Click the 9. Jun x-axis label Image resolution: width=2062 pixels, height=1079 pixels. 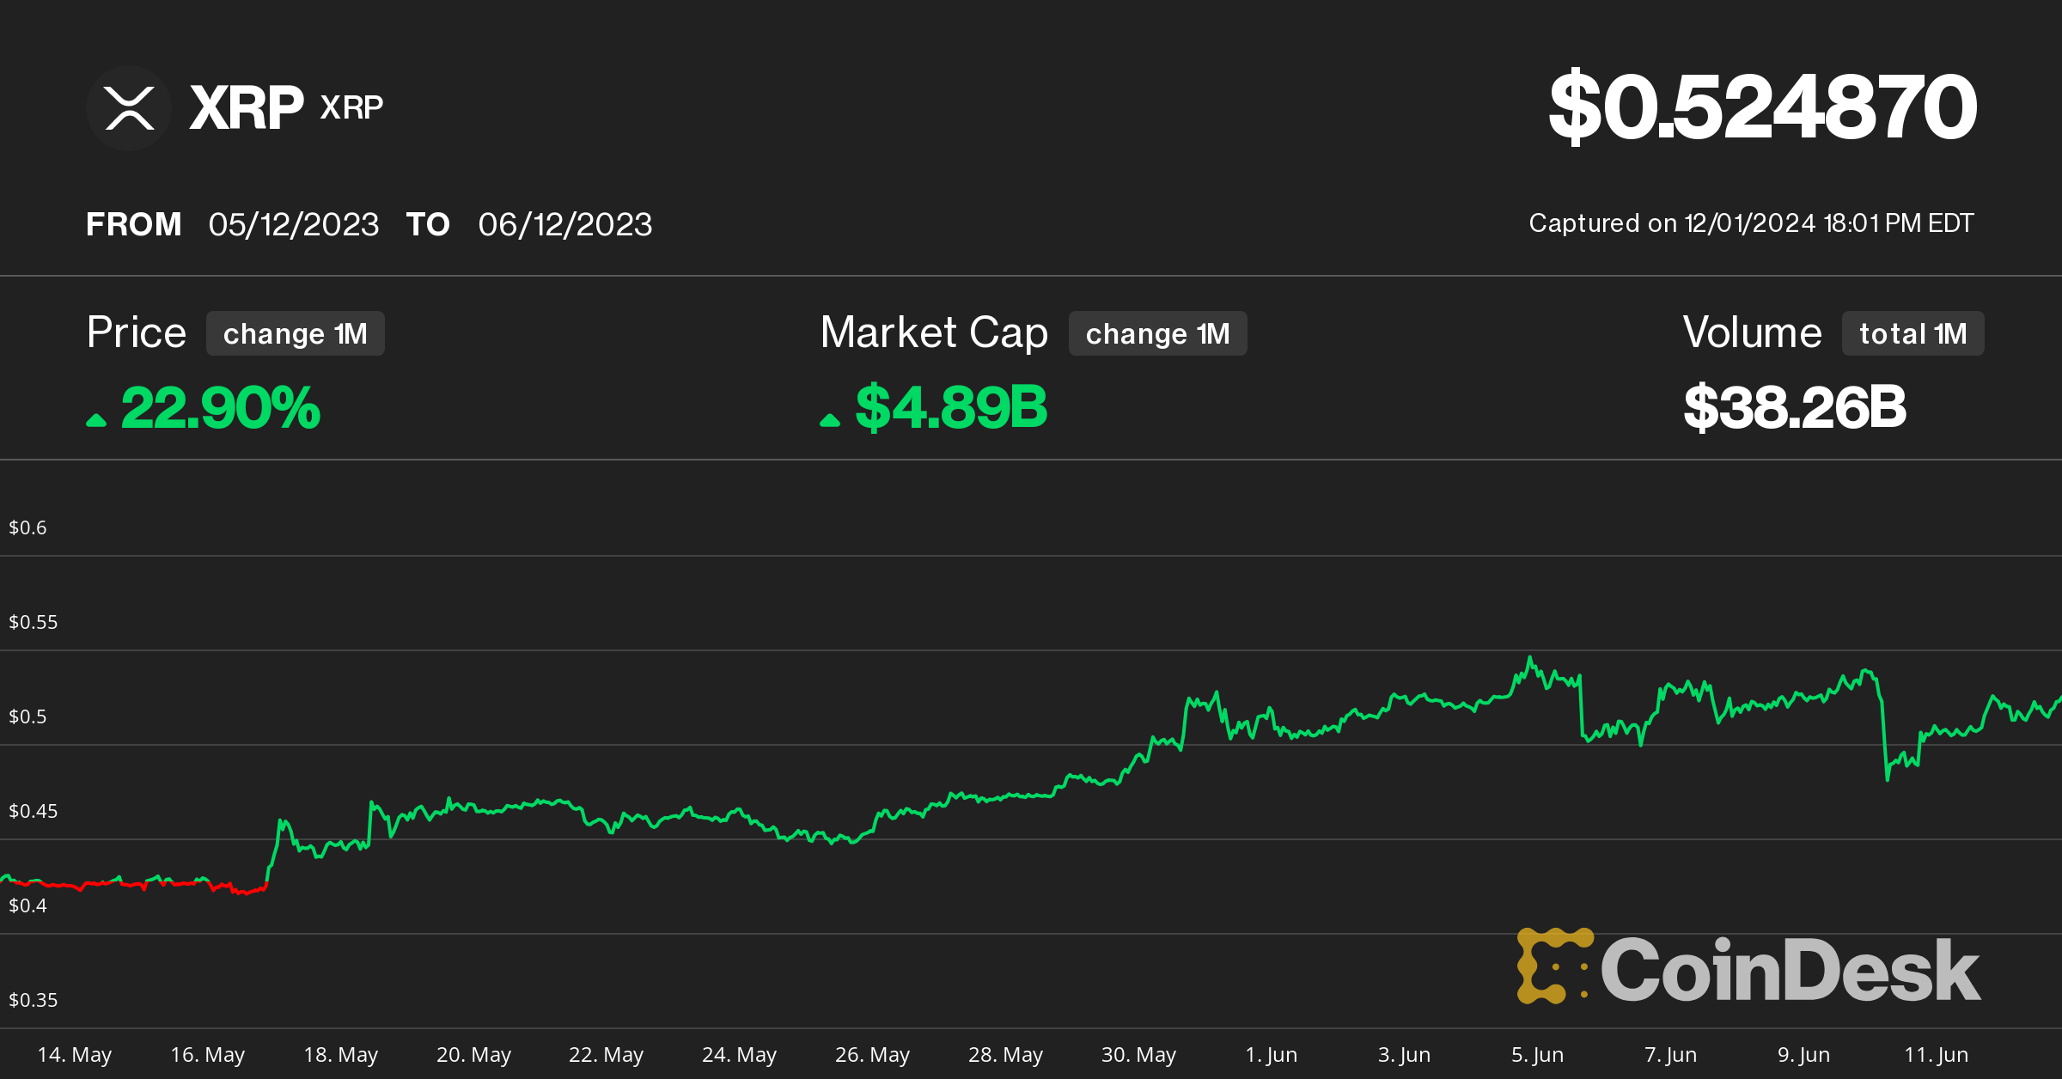(1803, 1055)
